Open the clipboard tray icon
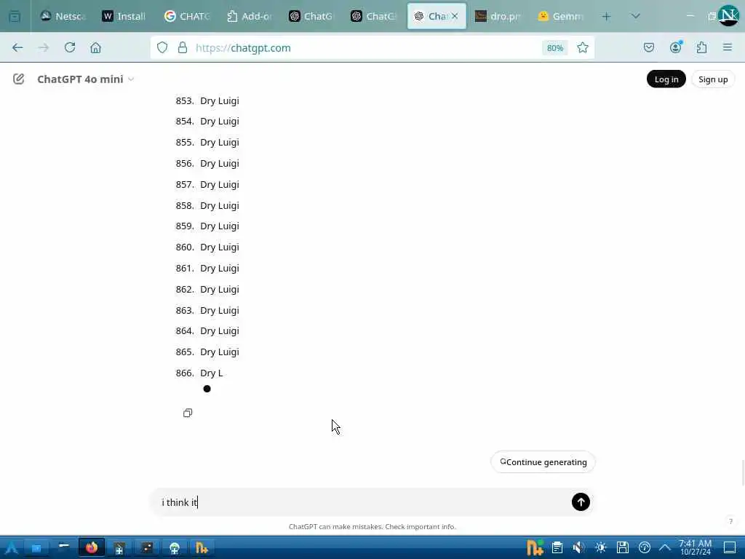The height and width of the screenshot is (559, 745). (557, 548)
